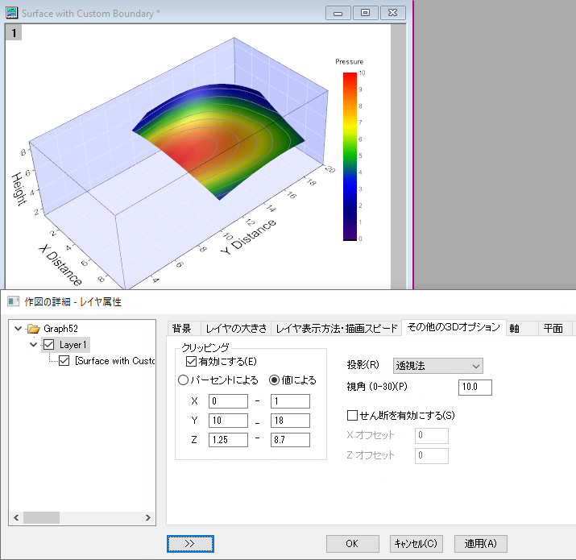Toggle the Layer1 visibility checkbox
Screen dimensions: 576x560
click(x=49, y=345)
